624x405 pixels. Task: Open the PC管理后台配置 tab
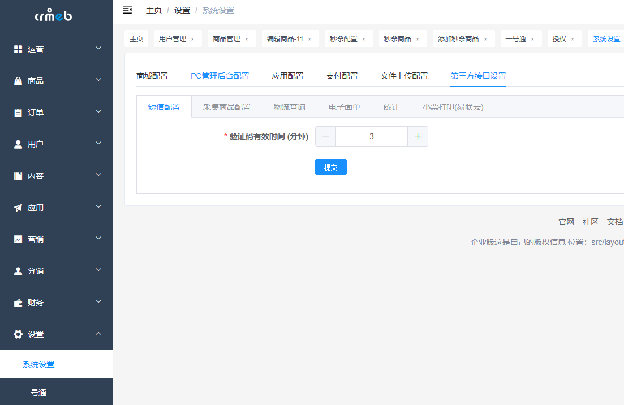220,76
